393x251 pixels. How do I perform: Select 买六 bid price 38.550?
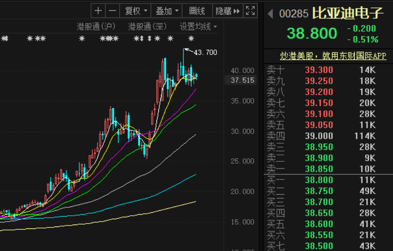[319, 235]
